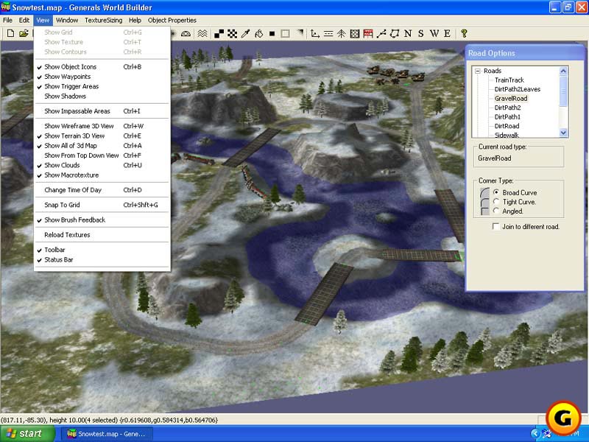This screenshot has height=442, width=589.
Task: Click the E compass toolbar button
Action: (447, 34)
